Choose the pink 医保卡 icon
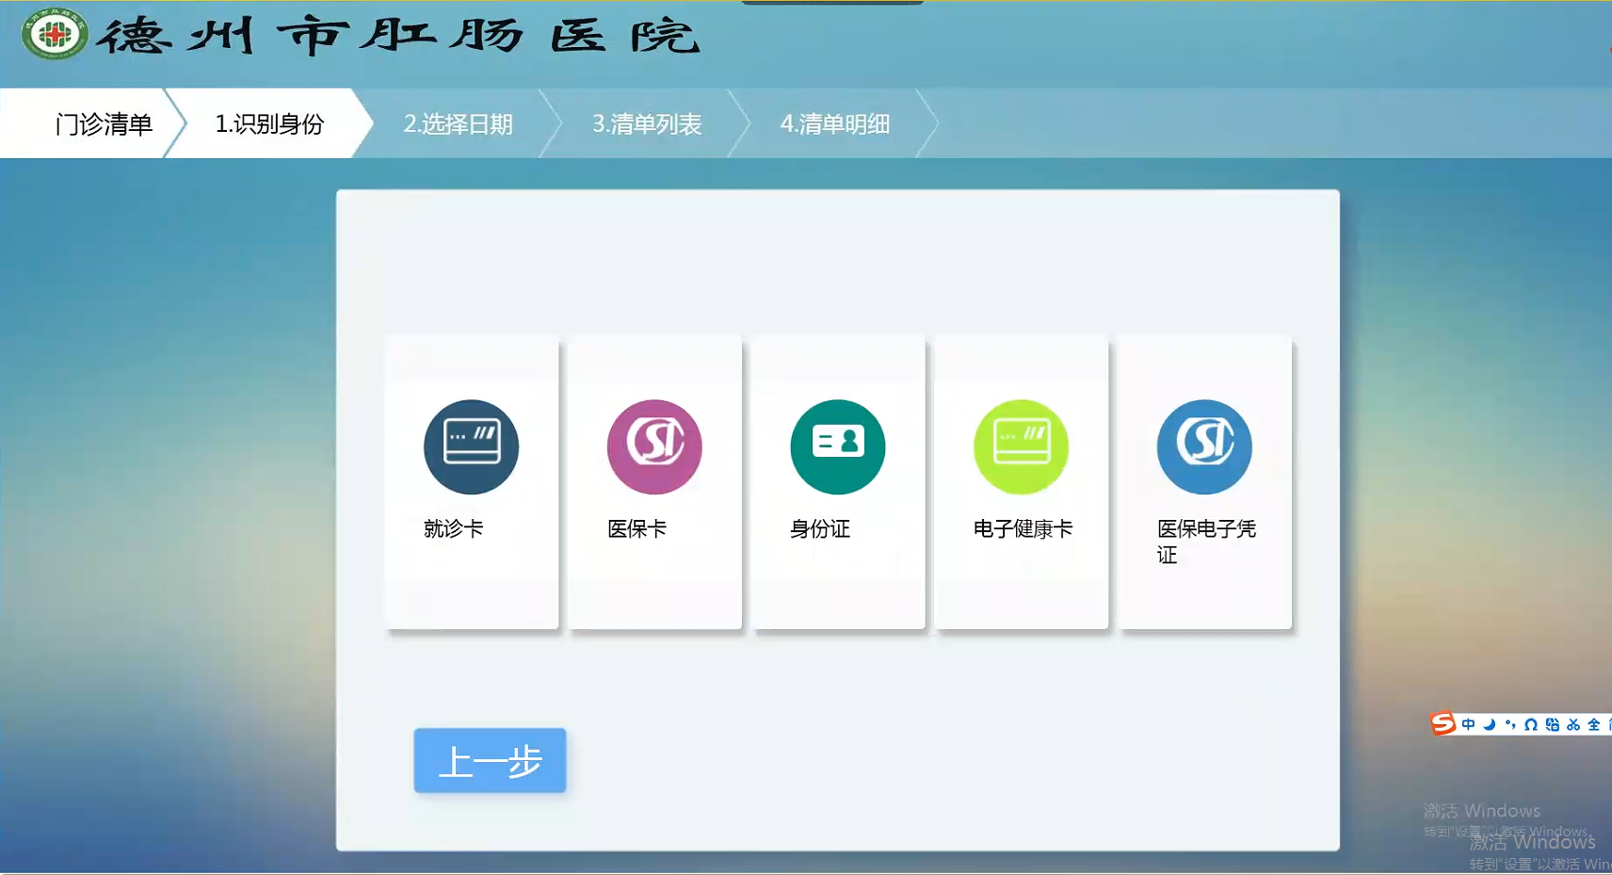The height and width of the screenshot is (875, 1612). click(x=654, y=446)
